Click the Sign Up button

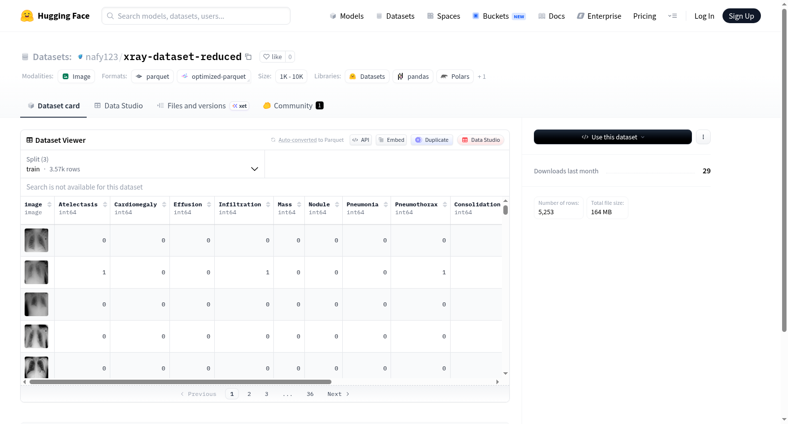(741, 16)
